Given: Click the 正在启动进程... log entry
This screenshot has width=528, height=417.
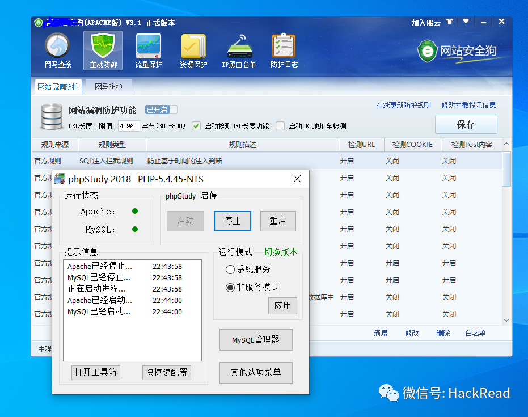Looking at the screenshot, I should coord(125,289).
